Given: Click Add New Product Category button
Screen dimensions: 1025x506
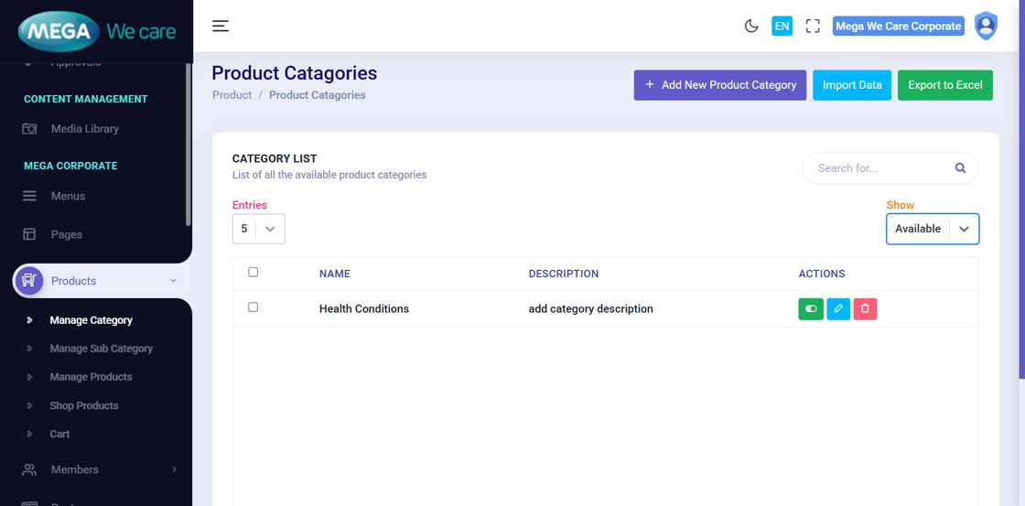Looking at the screenshot, I should pos(719,85).
